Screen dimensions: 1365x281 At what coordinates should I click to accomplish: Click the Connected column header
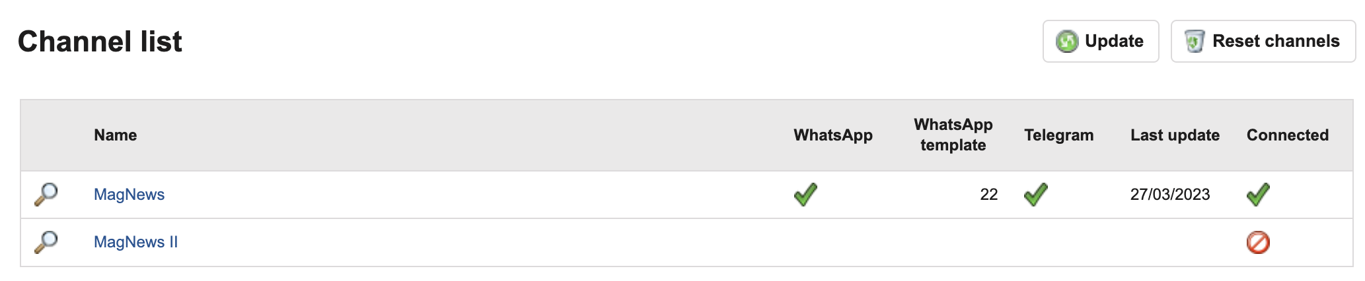click(1288, 135)
